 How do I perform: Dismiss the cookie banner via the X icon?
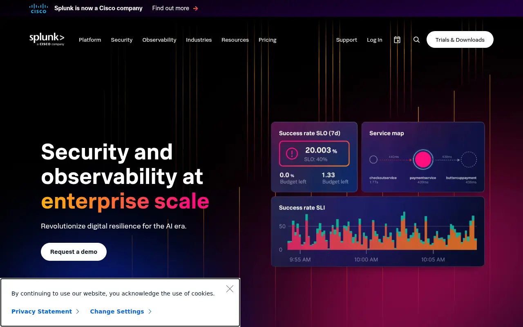[x=230, y=289]
